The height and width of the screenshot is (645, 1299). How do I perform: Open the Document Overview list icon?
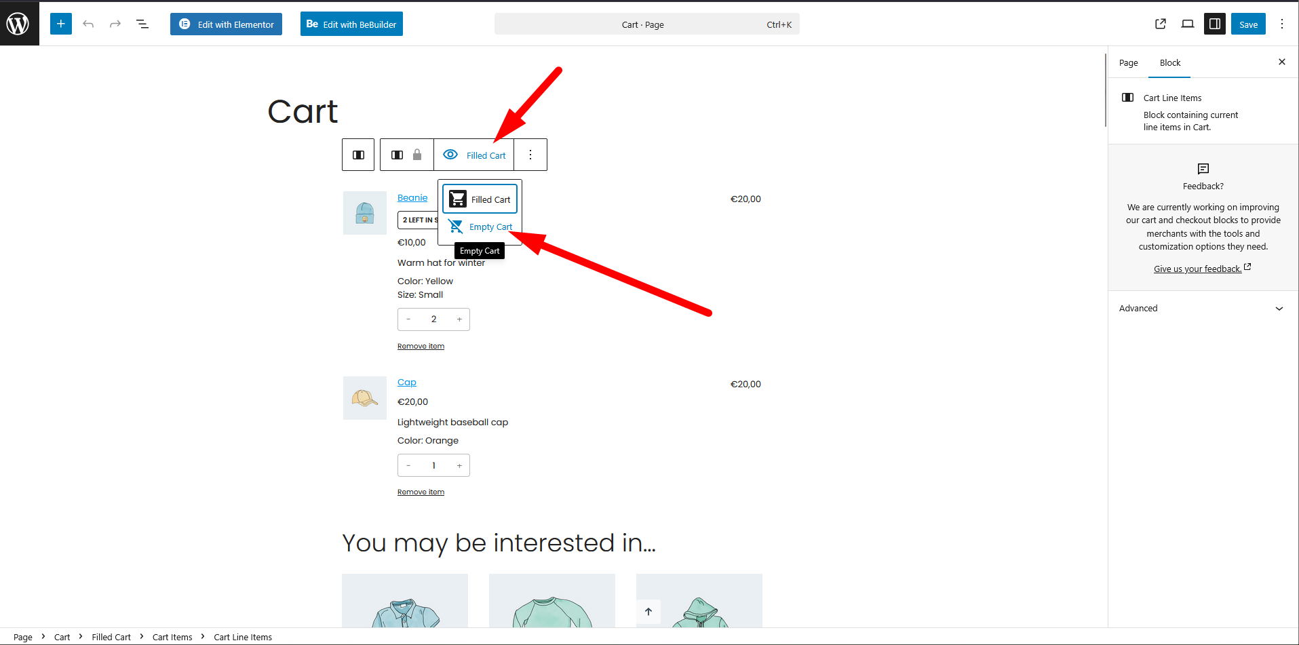point(142,24)
